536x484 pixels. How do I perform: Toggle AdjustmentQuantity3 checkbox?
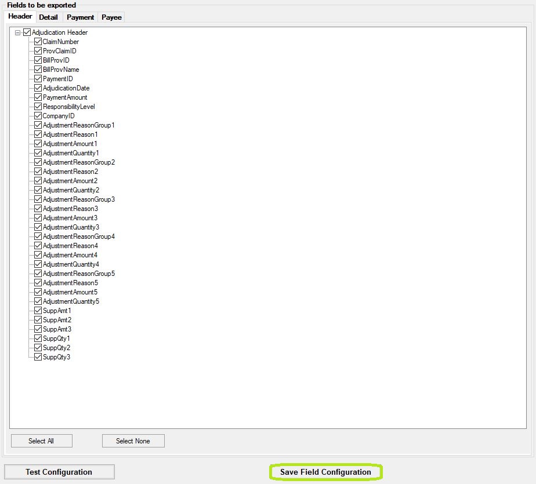click(38, 227)
